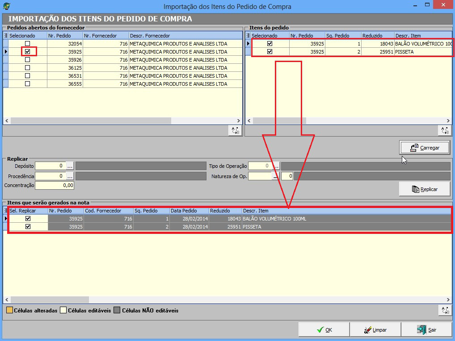Check the box for pedido 32054
Screen dimensions: 455x341
pyautogui.click(x=28, y=44)
